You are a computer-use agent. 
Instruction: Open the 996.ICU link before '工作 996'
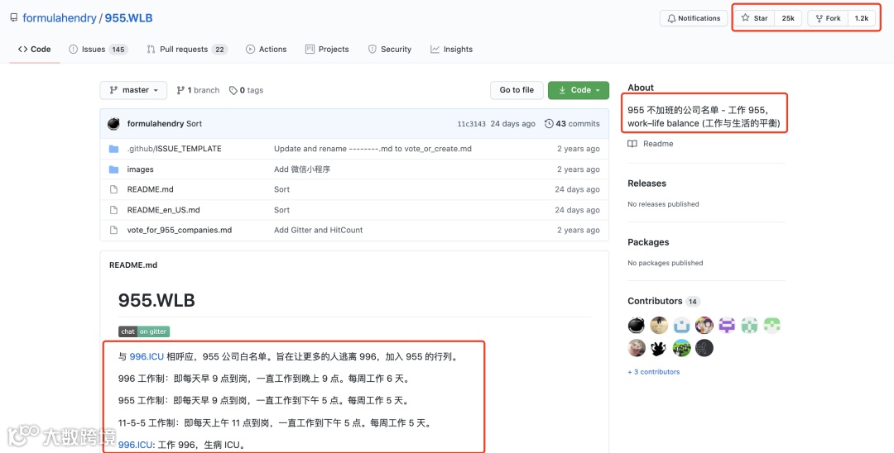pyautogui.click(x=135, y=445)
